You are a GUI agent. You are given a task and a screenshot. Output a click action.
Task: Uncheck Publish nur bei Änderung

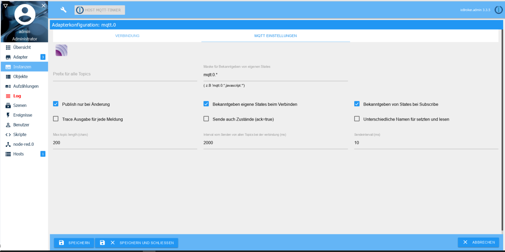click(56, 104)
